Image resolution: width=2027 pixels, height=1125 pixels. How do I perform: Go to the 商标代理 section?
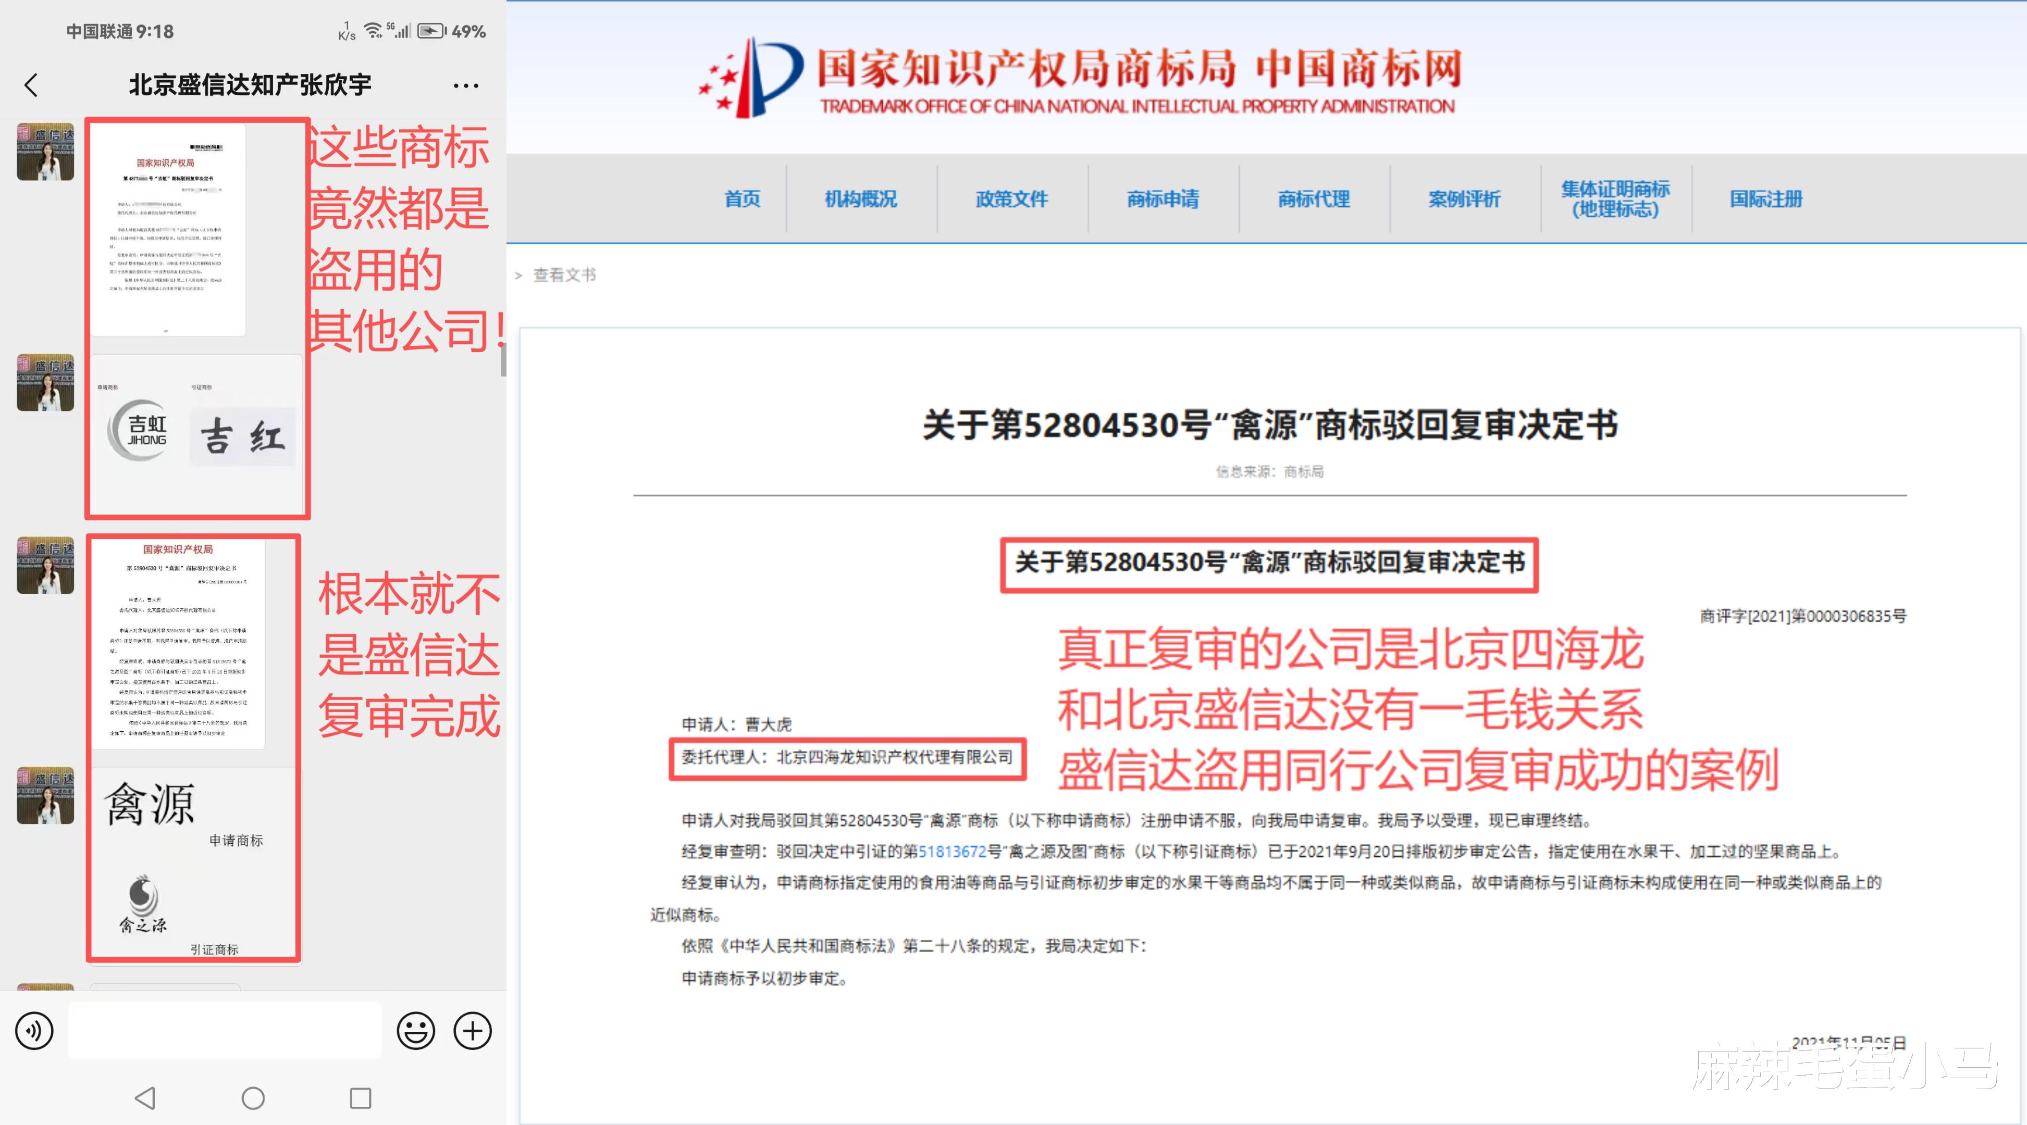pyautogui.click(x=1314, y=199)
